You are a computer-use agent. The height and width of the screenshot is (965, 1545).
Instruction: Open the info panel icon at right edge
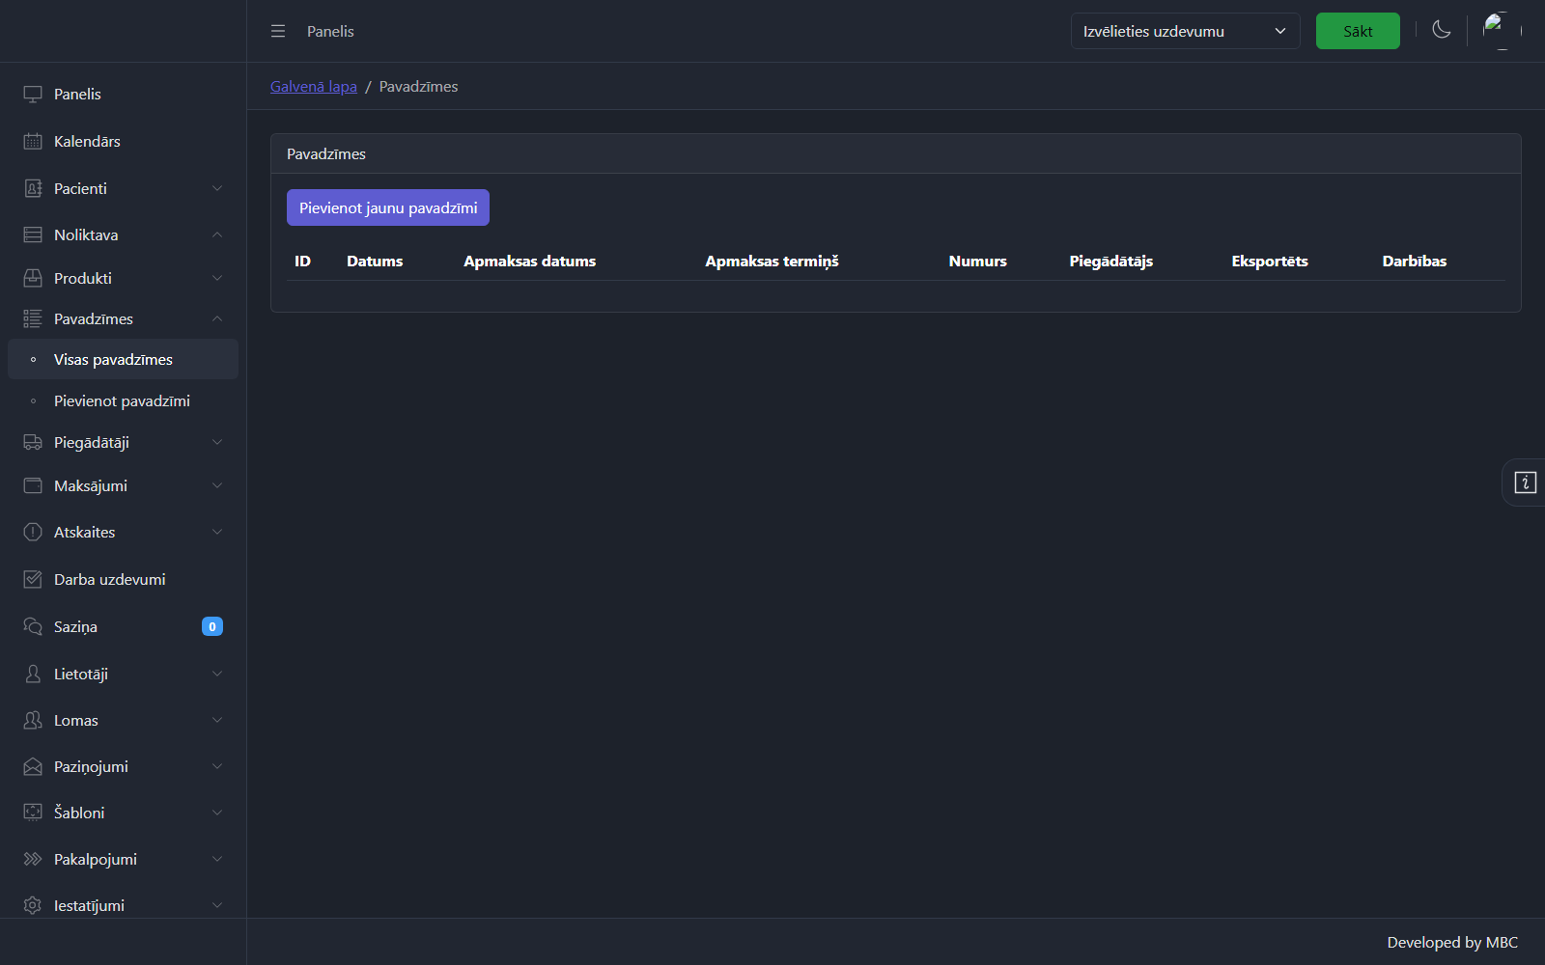1526,482
